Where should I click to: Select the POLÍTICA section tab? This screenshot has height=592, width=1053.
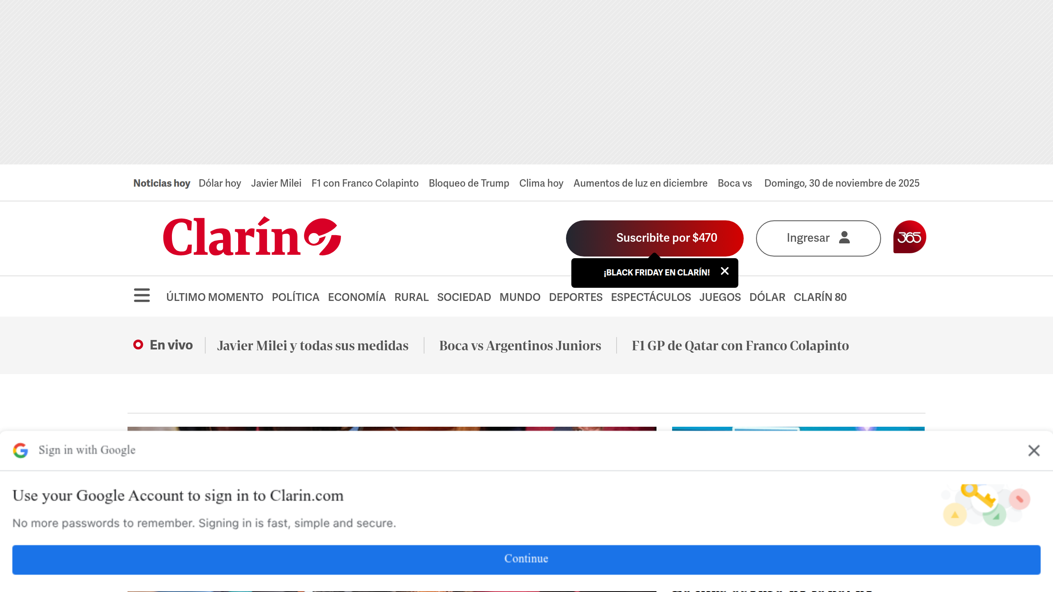296,297
